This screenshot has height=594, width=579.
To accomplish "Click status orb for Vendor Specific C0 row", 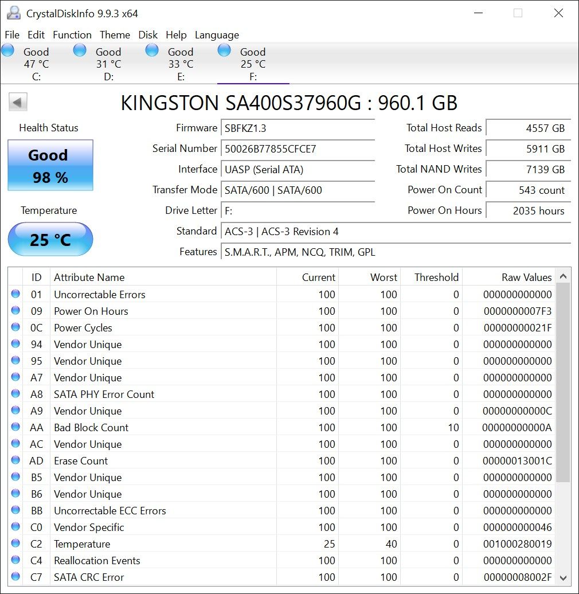I will (x=15, y=526).
